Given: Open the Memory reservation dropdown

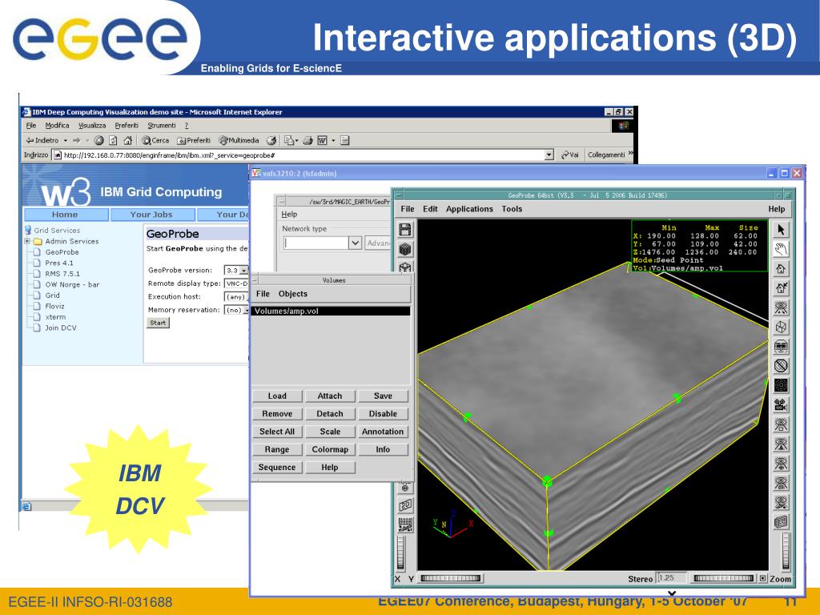Looking at the screenshot, I should (x=246, y=310).
